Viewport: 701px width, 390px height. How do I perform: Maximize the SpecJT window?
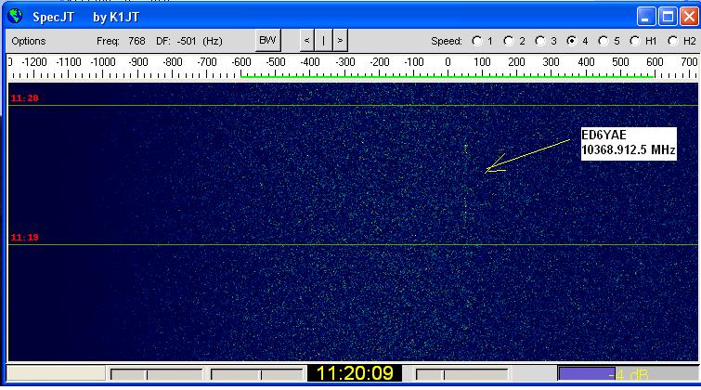pos(666,16)
